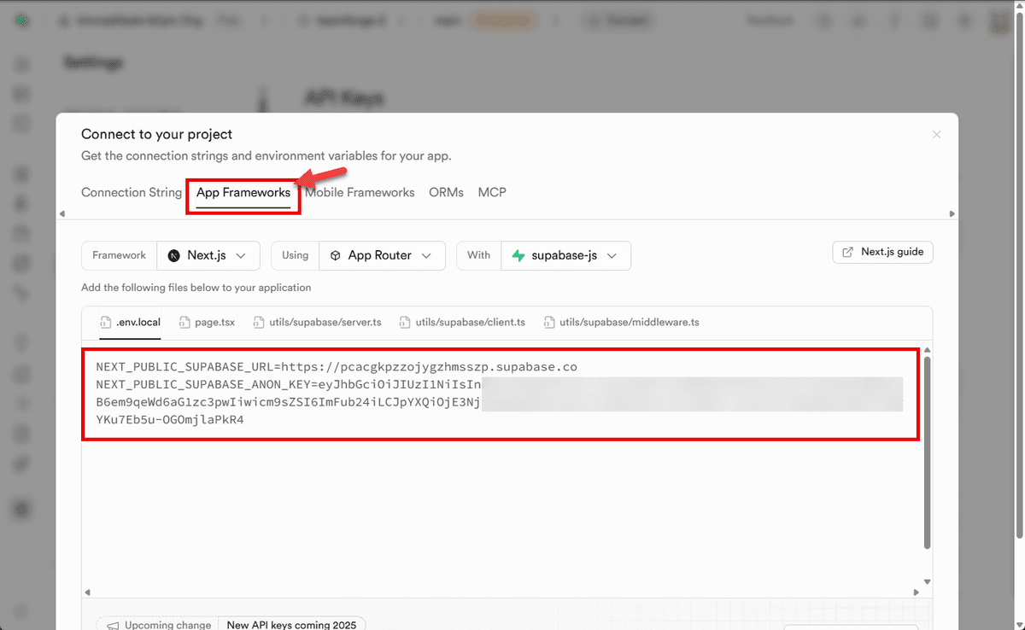1025x630 pixels.
Task: Click the New API keys coming 2025 badge
Action: pyautogui.click(x=292, y=624)
